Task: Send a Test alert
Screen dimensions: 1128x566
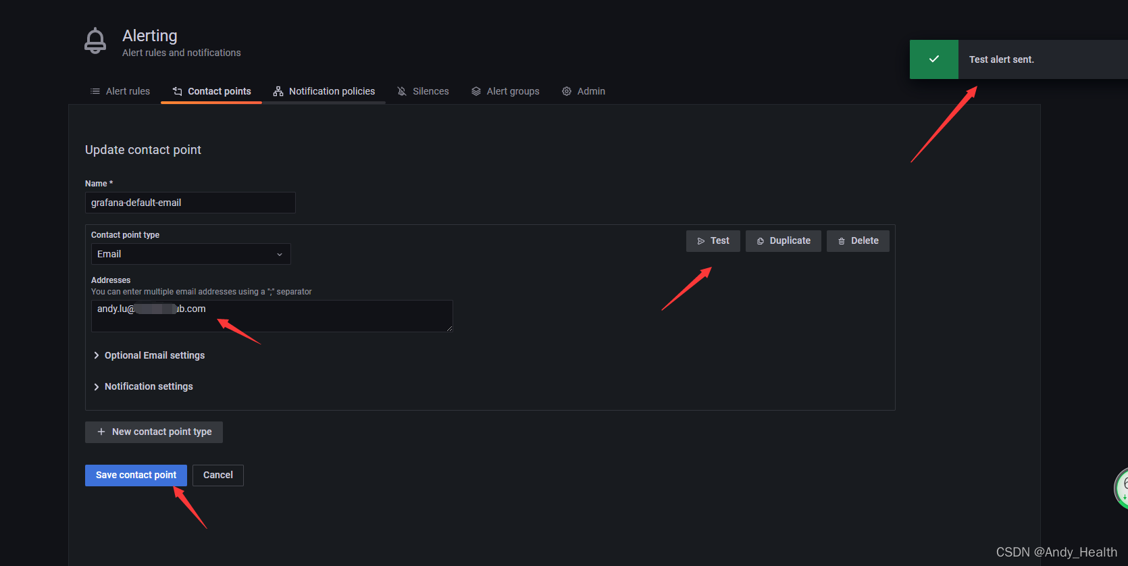Action: coord(713,241)
